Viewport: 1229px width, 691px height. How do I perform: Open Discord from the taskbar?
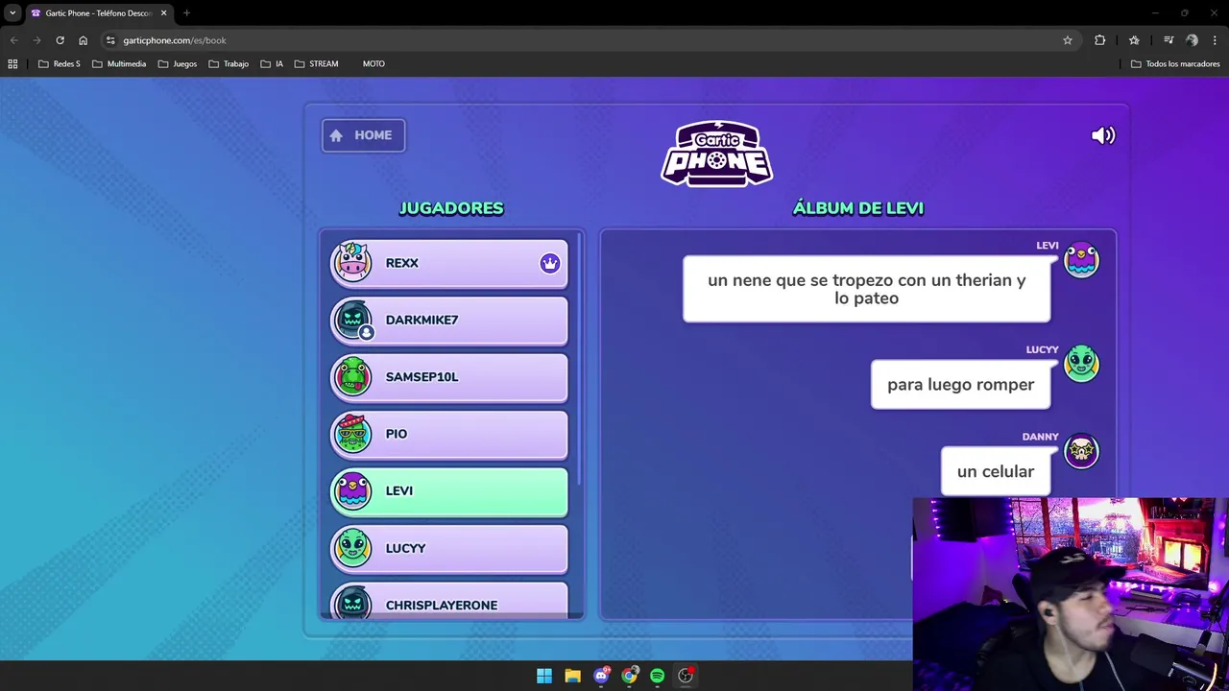click(601, 676)
